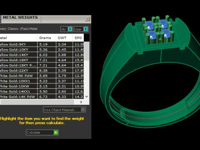200x150 pixels.
Task: Click the 8.38 grams value
Action: pos(43,70)
